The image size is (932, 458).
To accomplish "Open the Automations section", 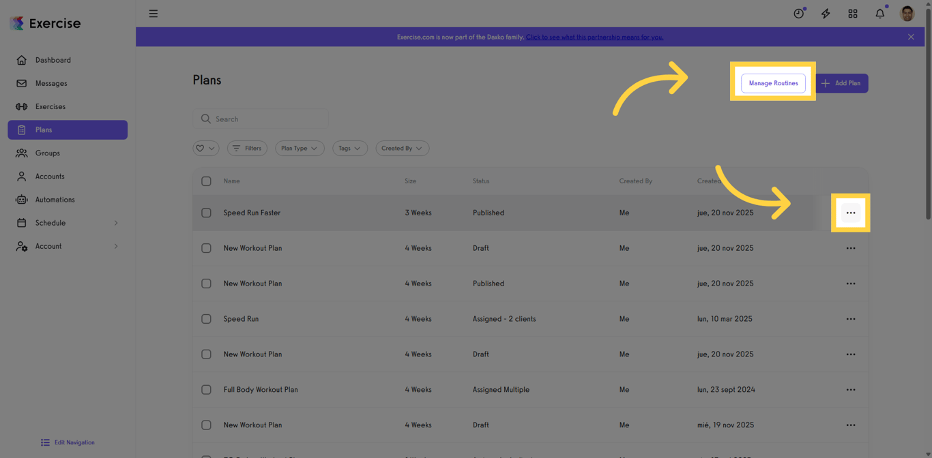I will click(x=55, y=199).
